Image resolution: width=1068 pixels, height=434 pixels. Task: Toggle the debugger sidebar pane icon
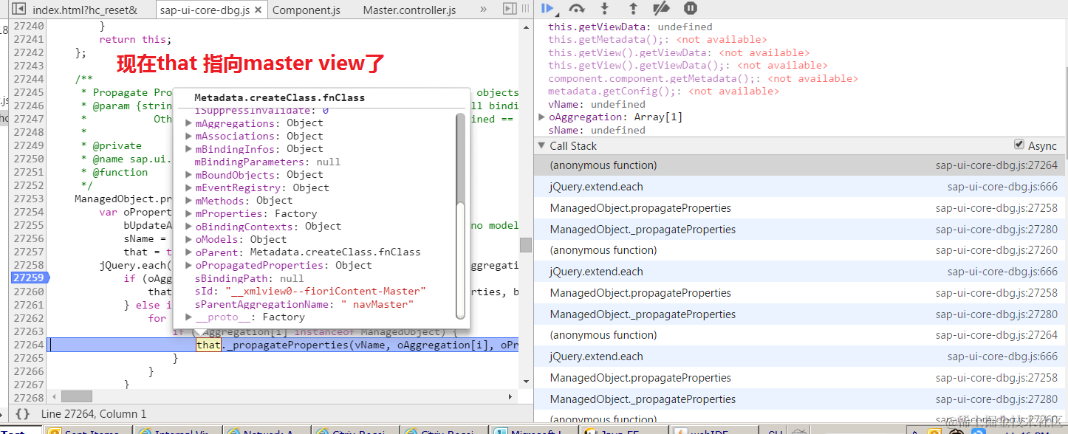(x=510, y=9)
